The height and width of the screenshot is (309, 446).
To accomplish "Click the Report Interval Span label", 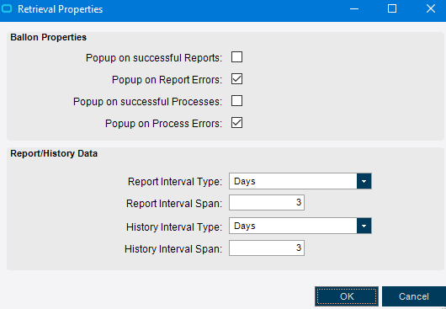I will pyautogui.click(x=174, y=204).
